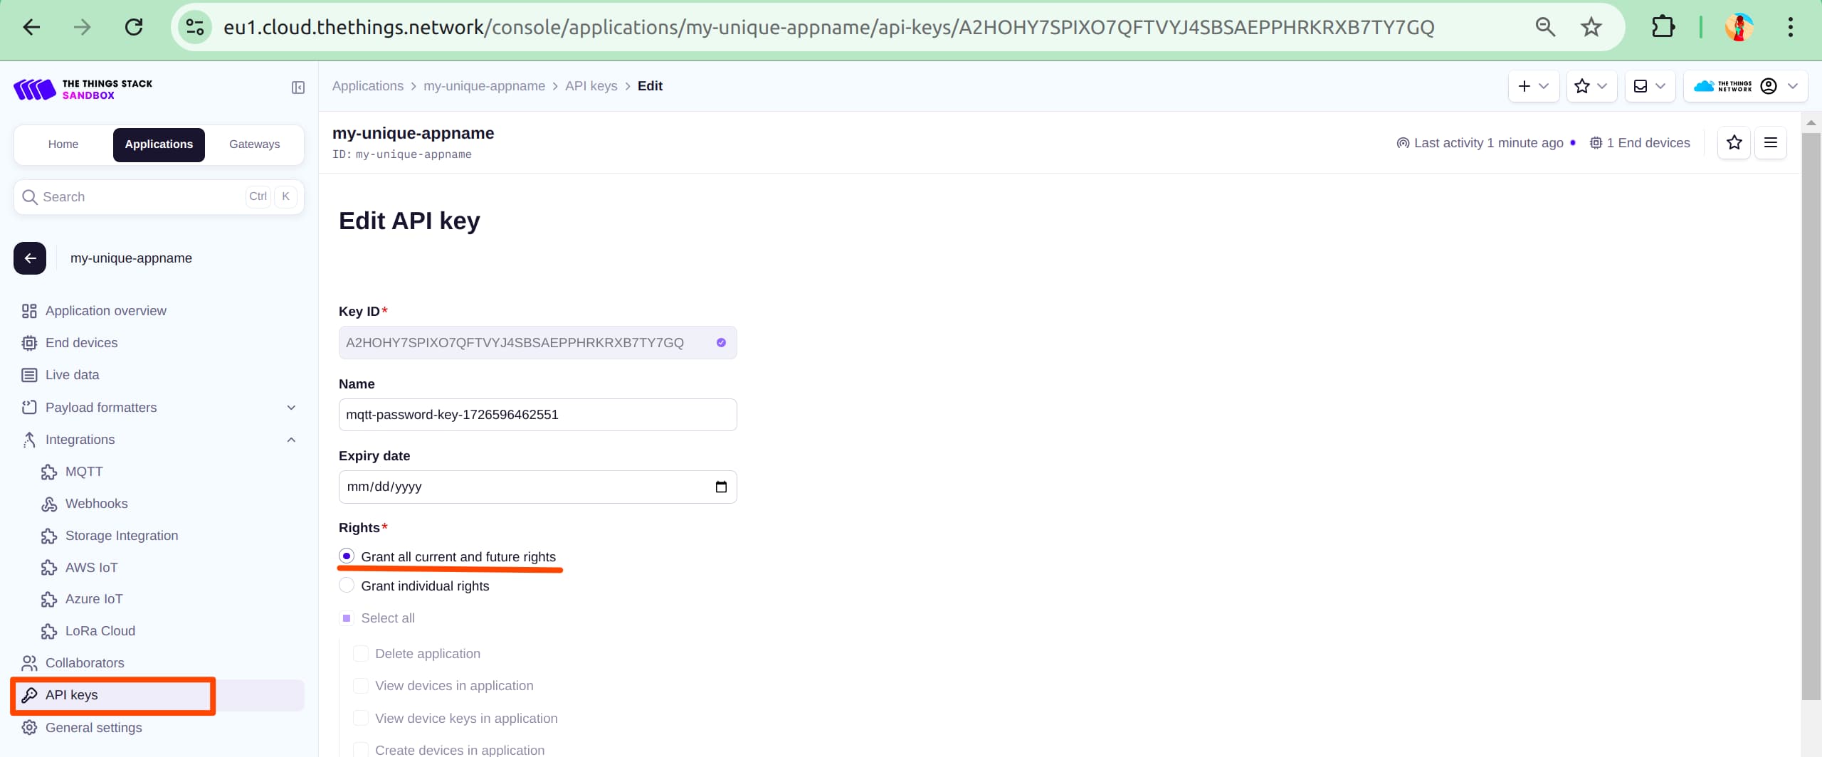This screenshot has height=757, width=1822.
Task: Click the API key Name input field
Action: pos(537,414)
